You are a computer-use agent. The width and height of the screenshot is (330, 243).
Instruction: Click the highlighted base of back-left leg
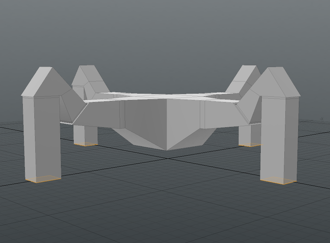(86, 144)
